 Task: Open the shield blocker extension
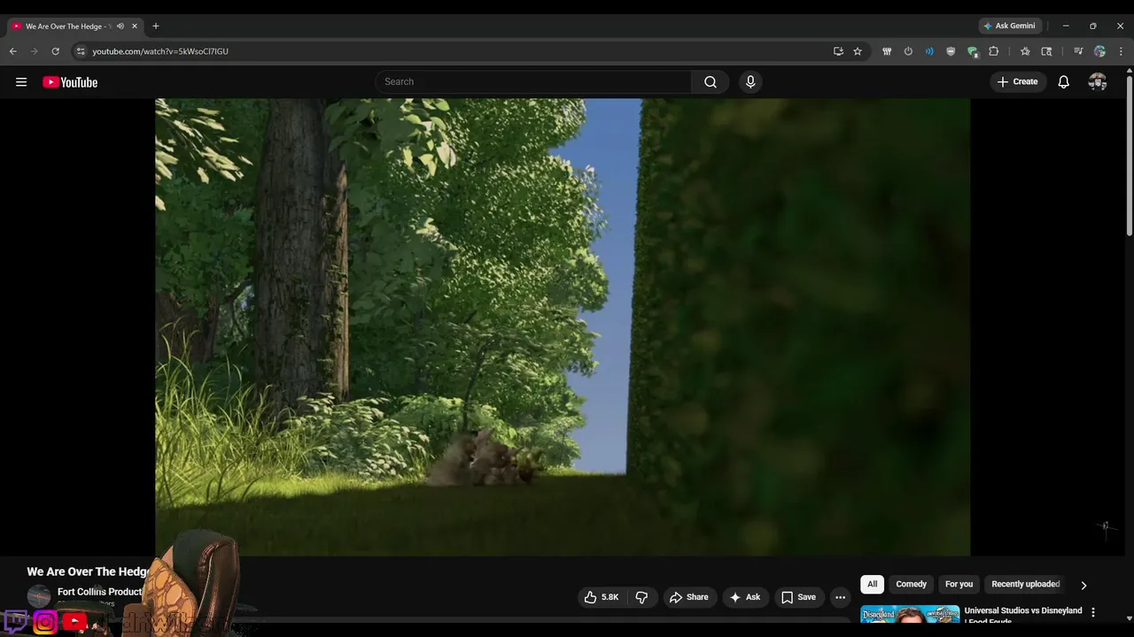tap(951, 51)
